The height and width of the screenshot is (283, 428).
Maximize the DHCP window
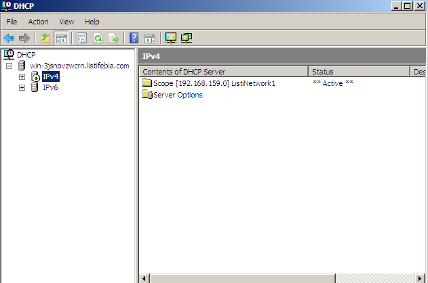pos(407,5)
